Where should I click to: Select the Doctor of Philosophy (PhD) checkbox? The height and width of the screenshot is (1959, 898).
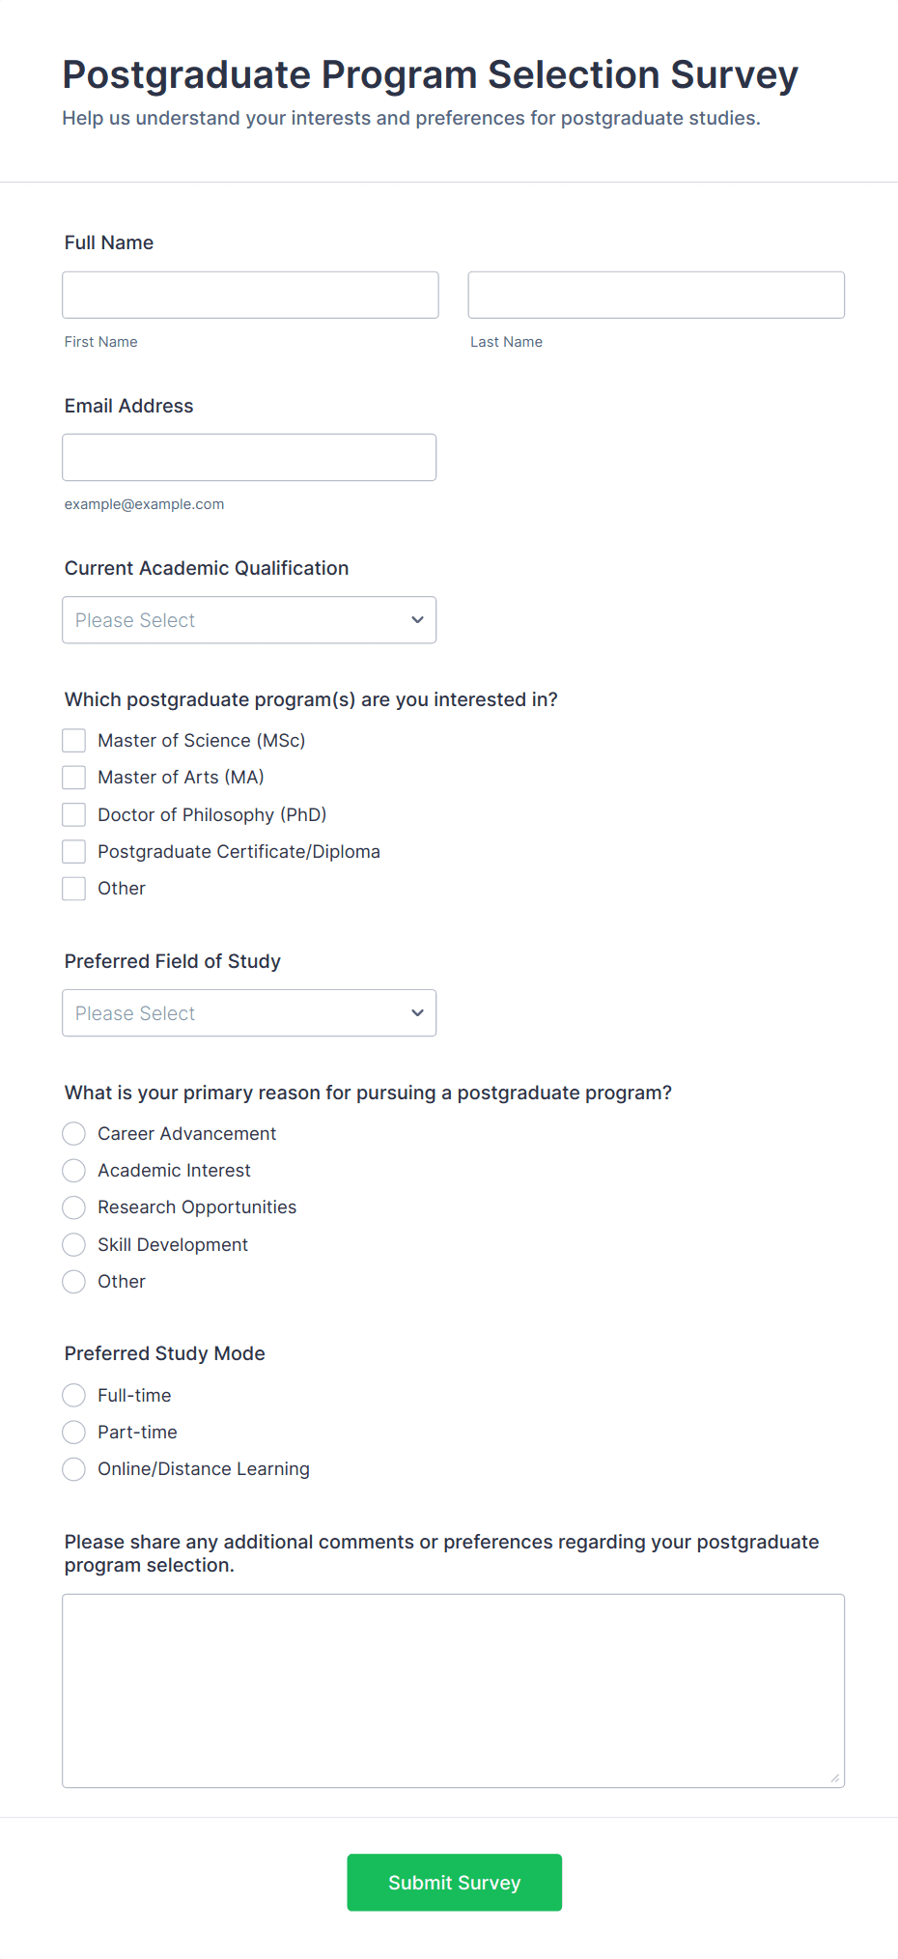(x=74, y=814)
